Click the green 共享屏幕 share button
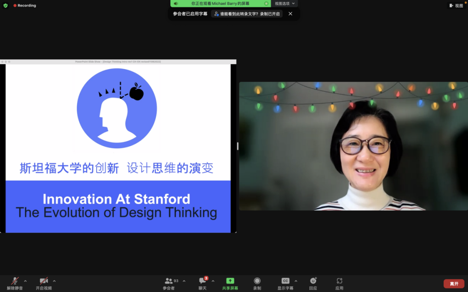The image size is (468, 292). [x=230, y=284]
